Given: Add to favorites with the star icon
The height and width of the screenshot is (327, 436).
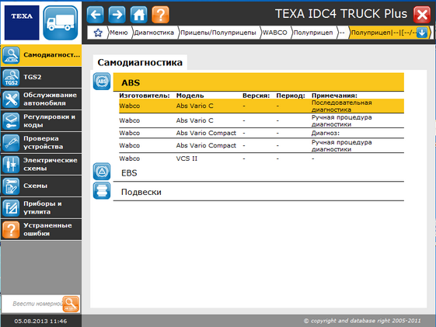Looking at the screenshot, I should pos(98,33).
